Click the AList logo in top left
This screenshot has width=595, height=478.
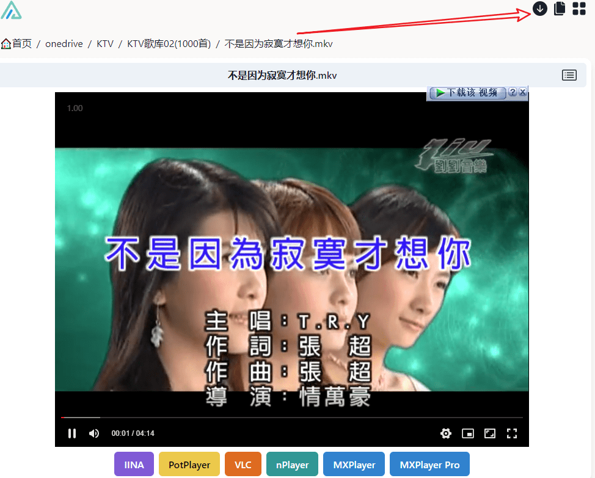pos(11,10)
